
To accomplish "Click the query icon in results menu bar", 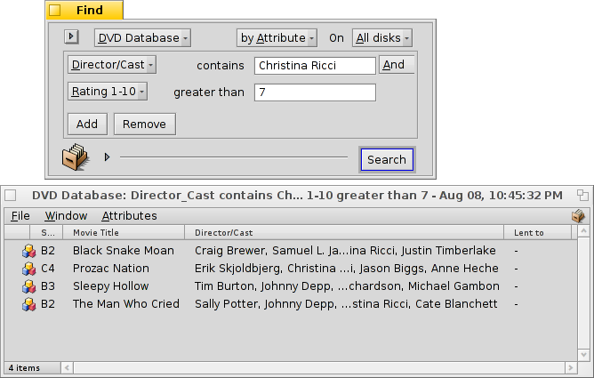I will [x=578, y=215].
